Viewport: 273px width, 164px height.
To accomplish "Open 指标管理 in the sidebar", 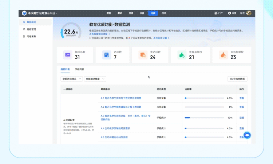I will point(31,29).
